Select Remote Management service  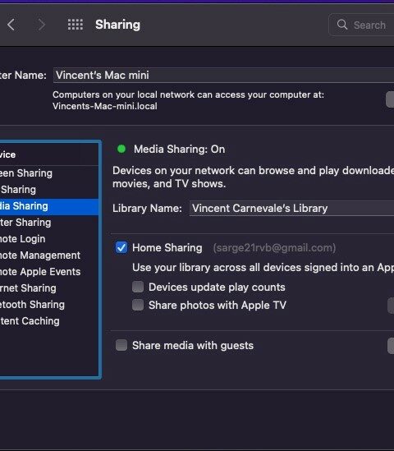coord(49,255)
